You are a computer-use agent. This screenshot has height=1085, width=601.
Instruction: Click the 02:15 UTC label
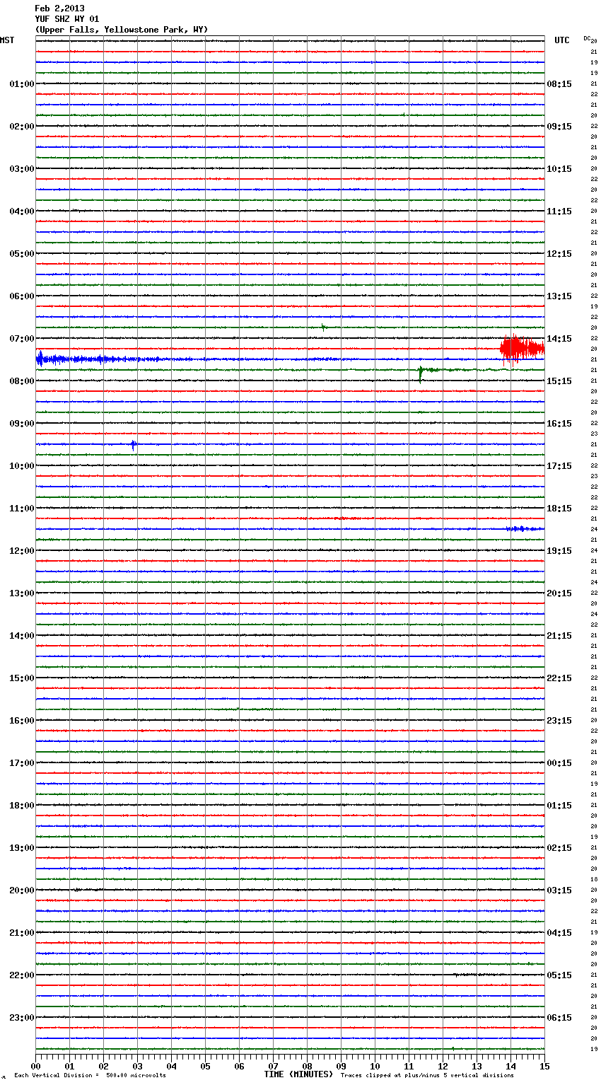click(x=559, y=848)
